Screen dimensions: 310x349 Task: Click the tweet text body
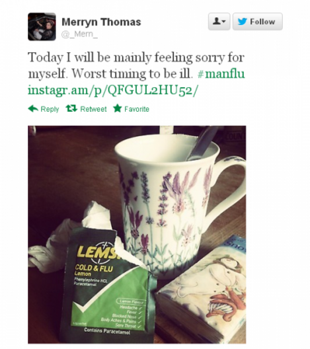pyautogui.click(x=136, y=73)
